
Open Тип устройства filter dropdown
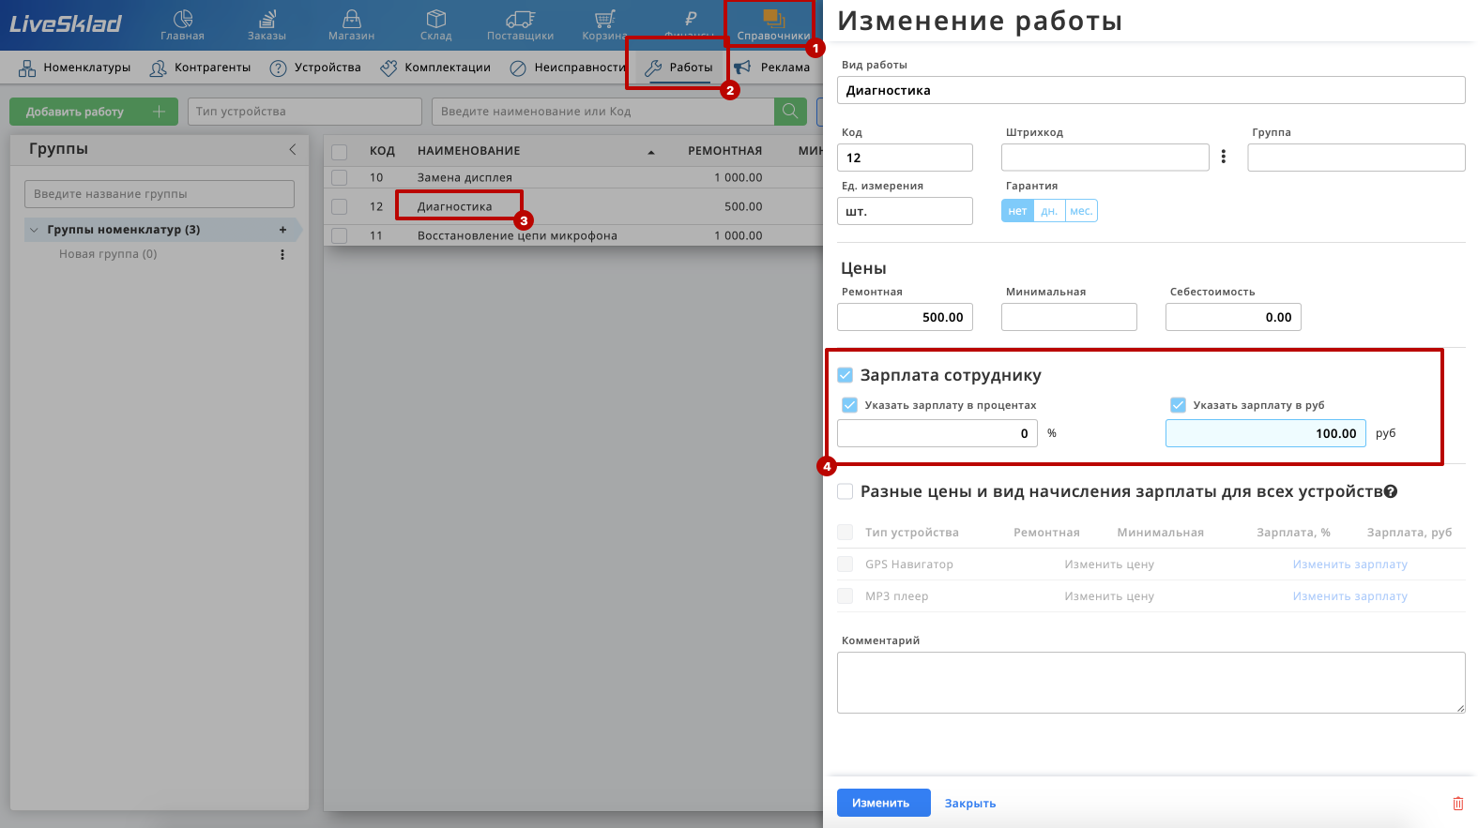coord(305,112)
